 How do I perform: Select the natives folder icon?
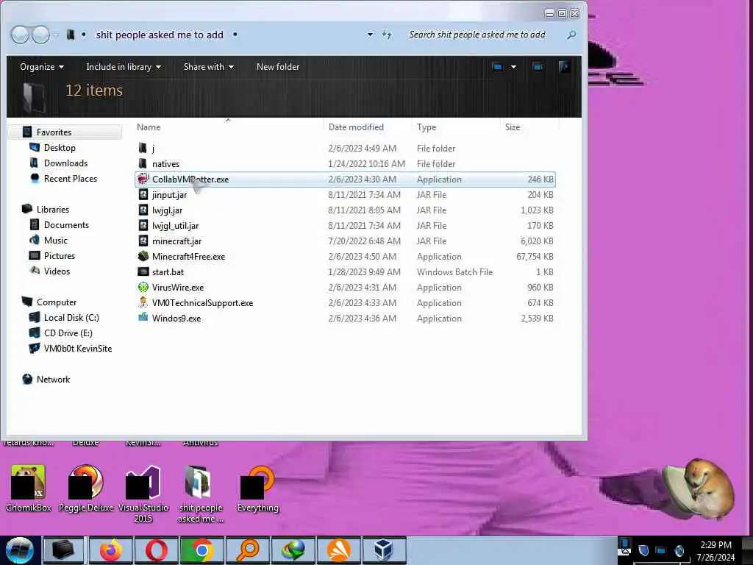pos(143,163)
